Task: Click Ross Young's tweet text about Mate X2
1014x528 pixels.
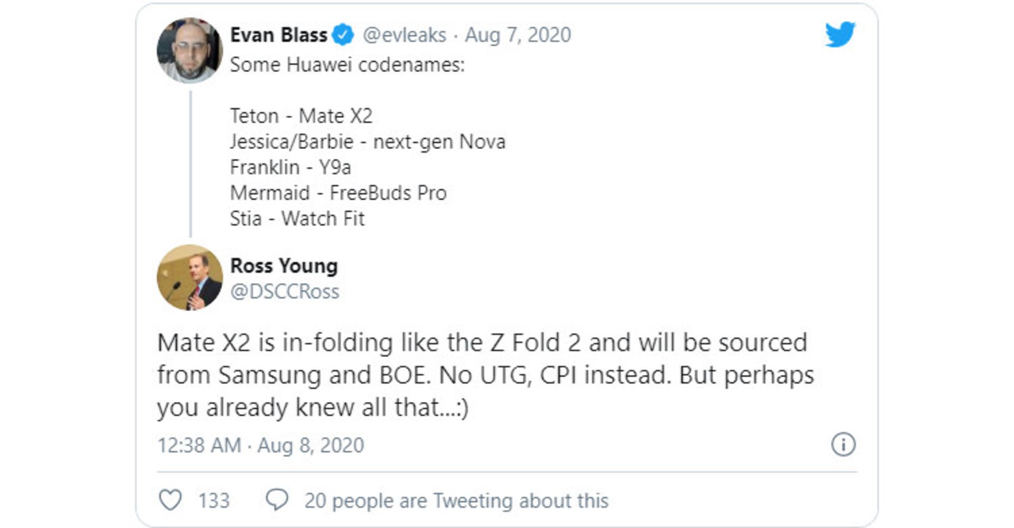Action: tap(485, 375)
